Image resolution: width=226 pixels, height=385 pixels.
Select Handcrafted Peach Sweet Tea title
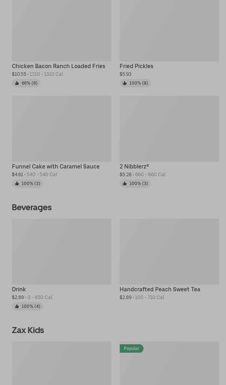[x=160, y=289]
